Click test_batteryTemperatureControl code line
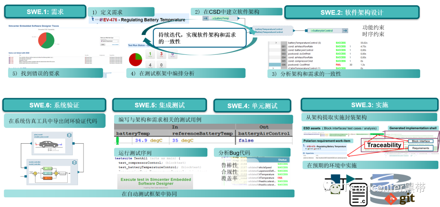440x207 pixels. point(159,167)
